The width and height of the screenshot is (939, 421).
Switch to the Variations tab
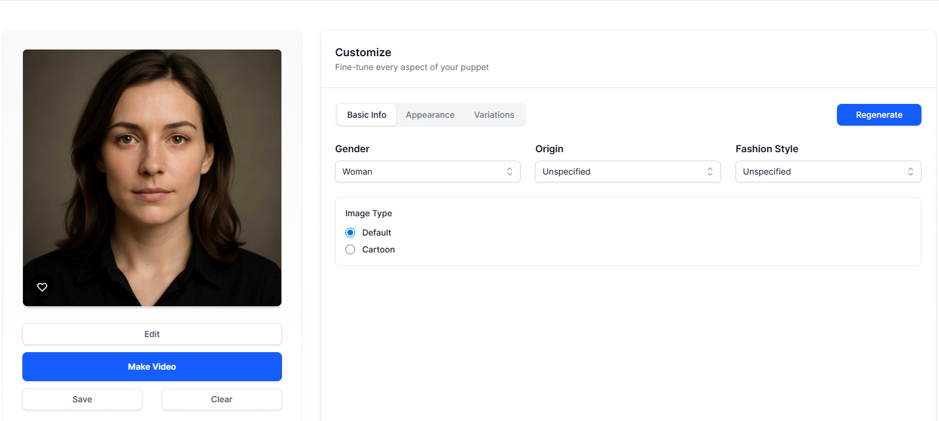coord(494,115)
